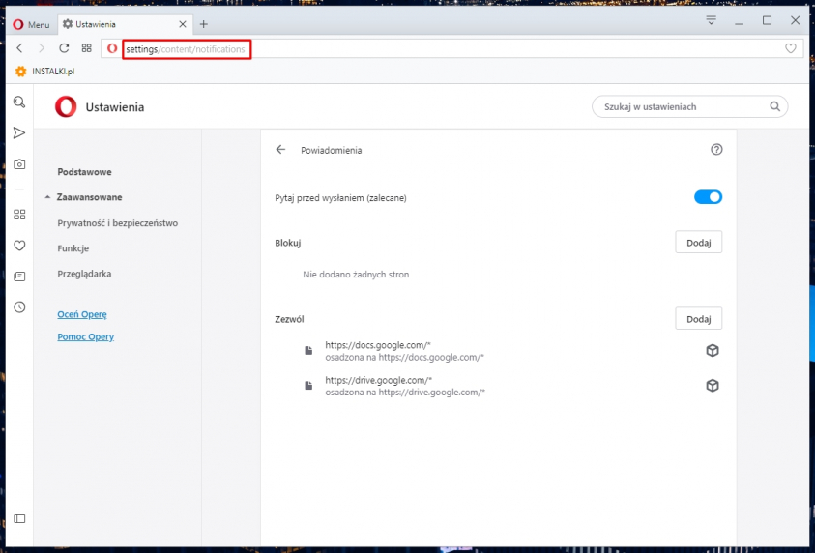
Task: Open the Snapshot camera tool in sidebar
Action: coord(19,164)
